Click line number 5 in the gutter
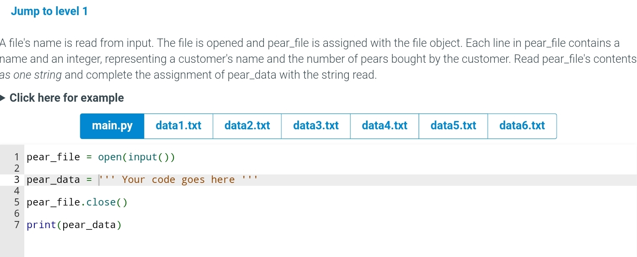The width and height of the screenshot is (637, 257). 17,202
